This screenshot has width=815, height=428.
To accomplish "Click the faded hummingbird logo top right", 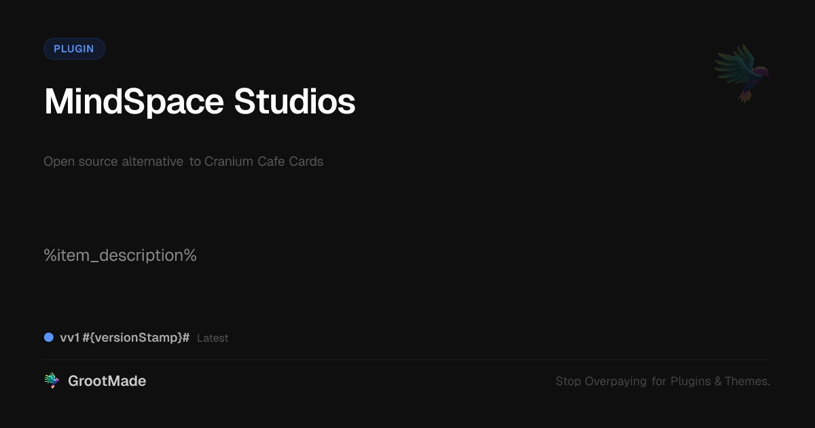I will point(742,73).
